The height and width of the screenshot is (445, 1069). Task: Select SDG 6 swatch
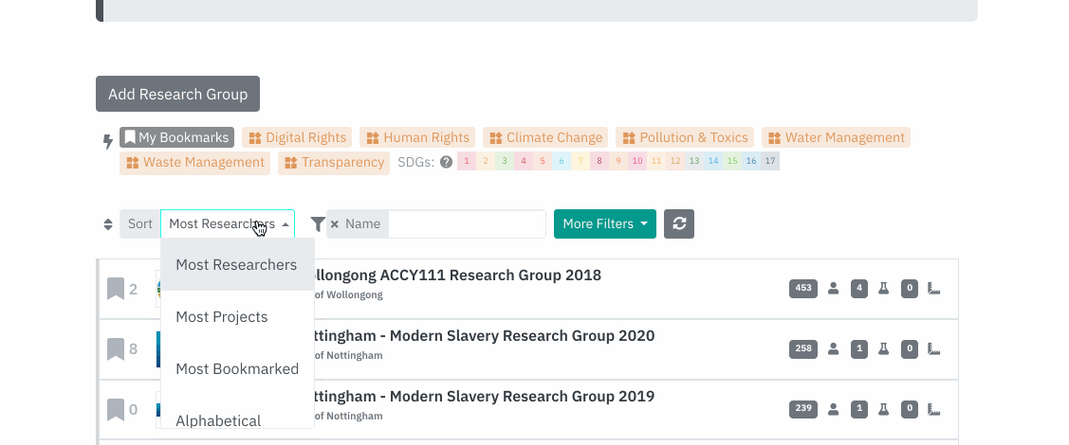tap(562, 161)
